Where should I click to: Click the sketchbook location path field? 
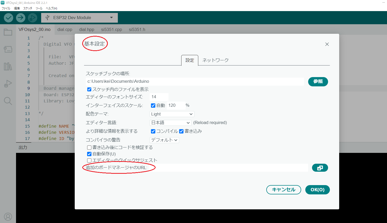(195, 81)
